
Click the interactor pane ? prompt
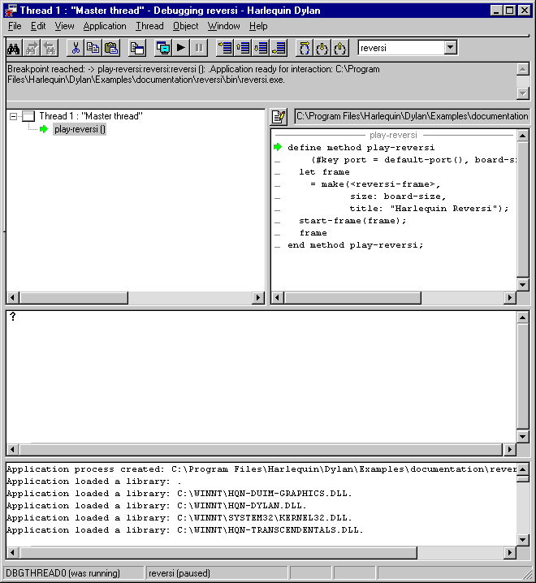point(13,317)
